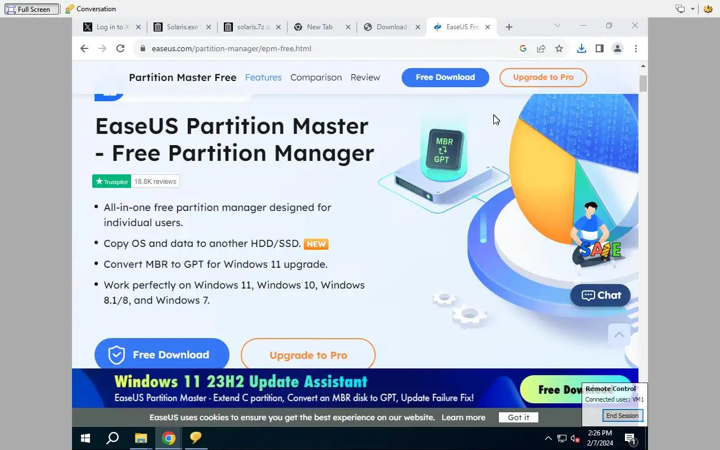This screenshot has width=720, height=450.
Task: Open the Review nav link
Action: pos(365,78)
